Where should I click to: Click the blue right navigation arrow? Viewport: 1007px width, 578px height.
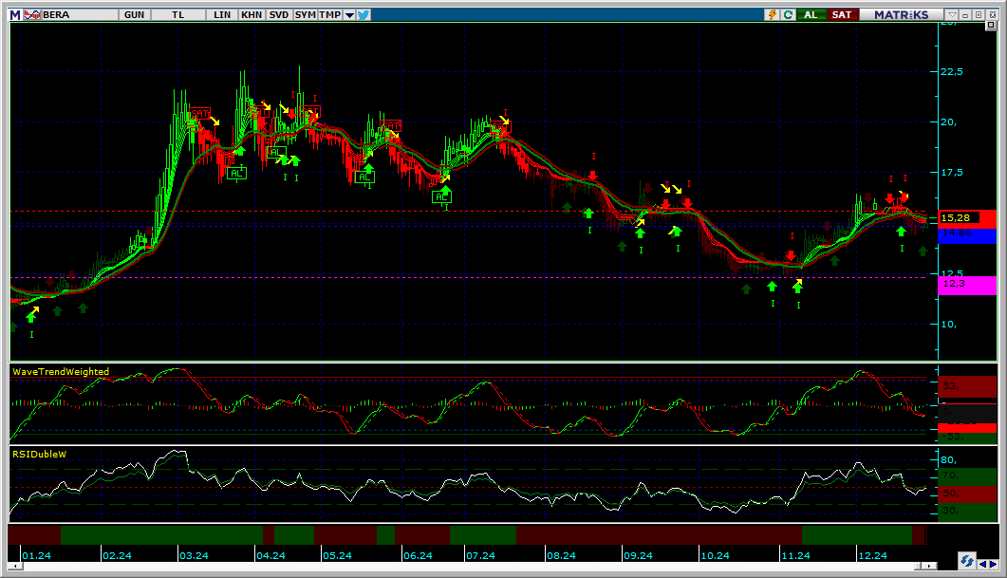(x=993, y=564)
